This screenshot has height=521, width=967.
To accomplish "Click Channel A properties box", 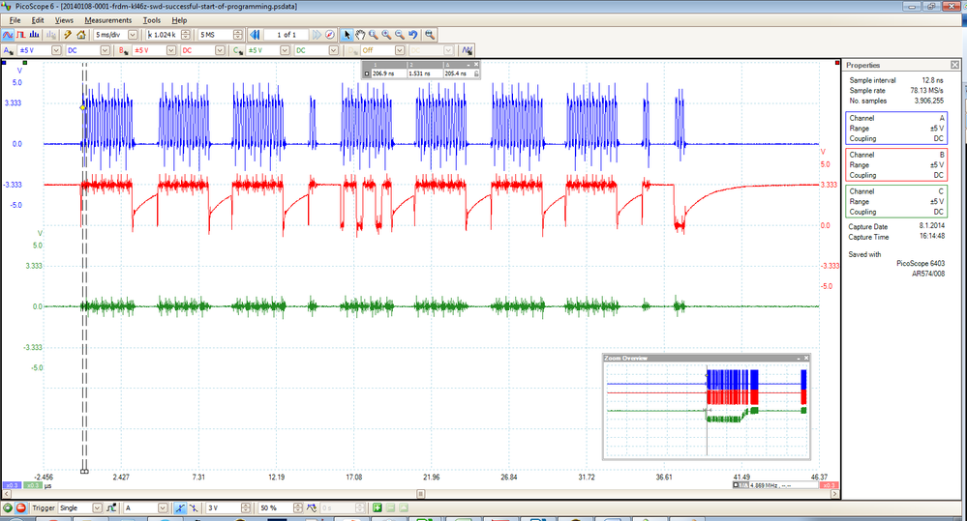I will (x=896, y=129).
